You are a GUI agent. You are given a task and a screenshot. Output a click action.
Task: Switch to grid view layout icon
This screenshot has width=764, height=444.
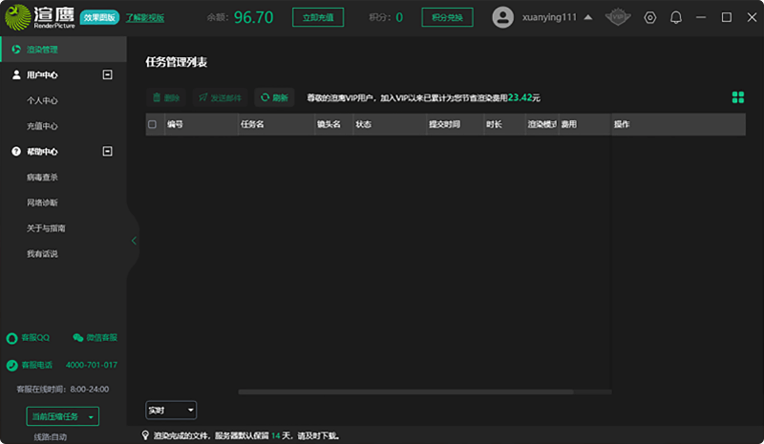[737, 96]
